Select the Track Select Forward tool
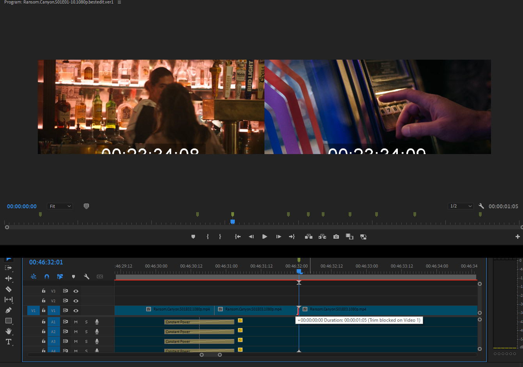 (x=8, y=268)
